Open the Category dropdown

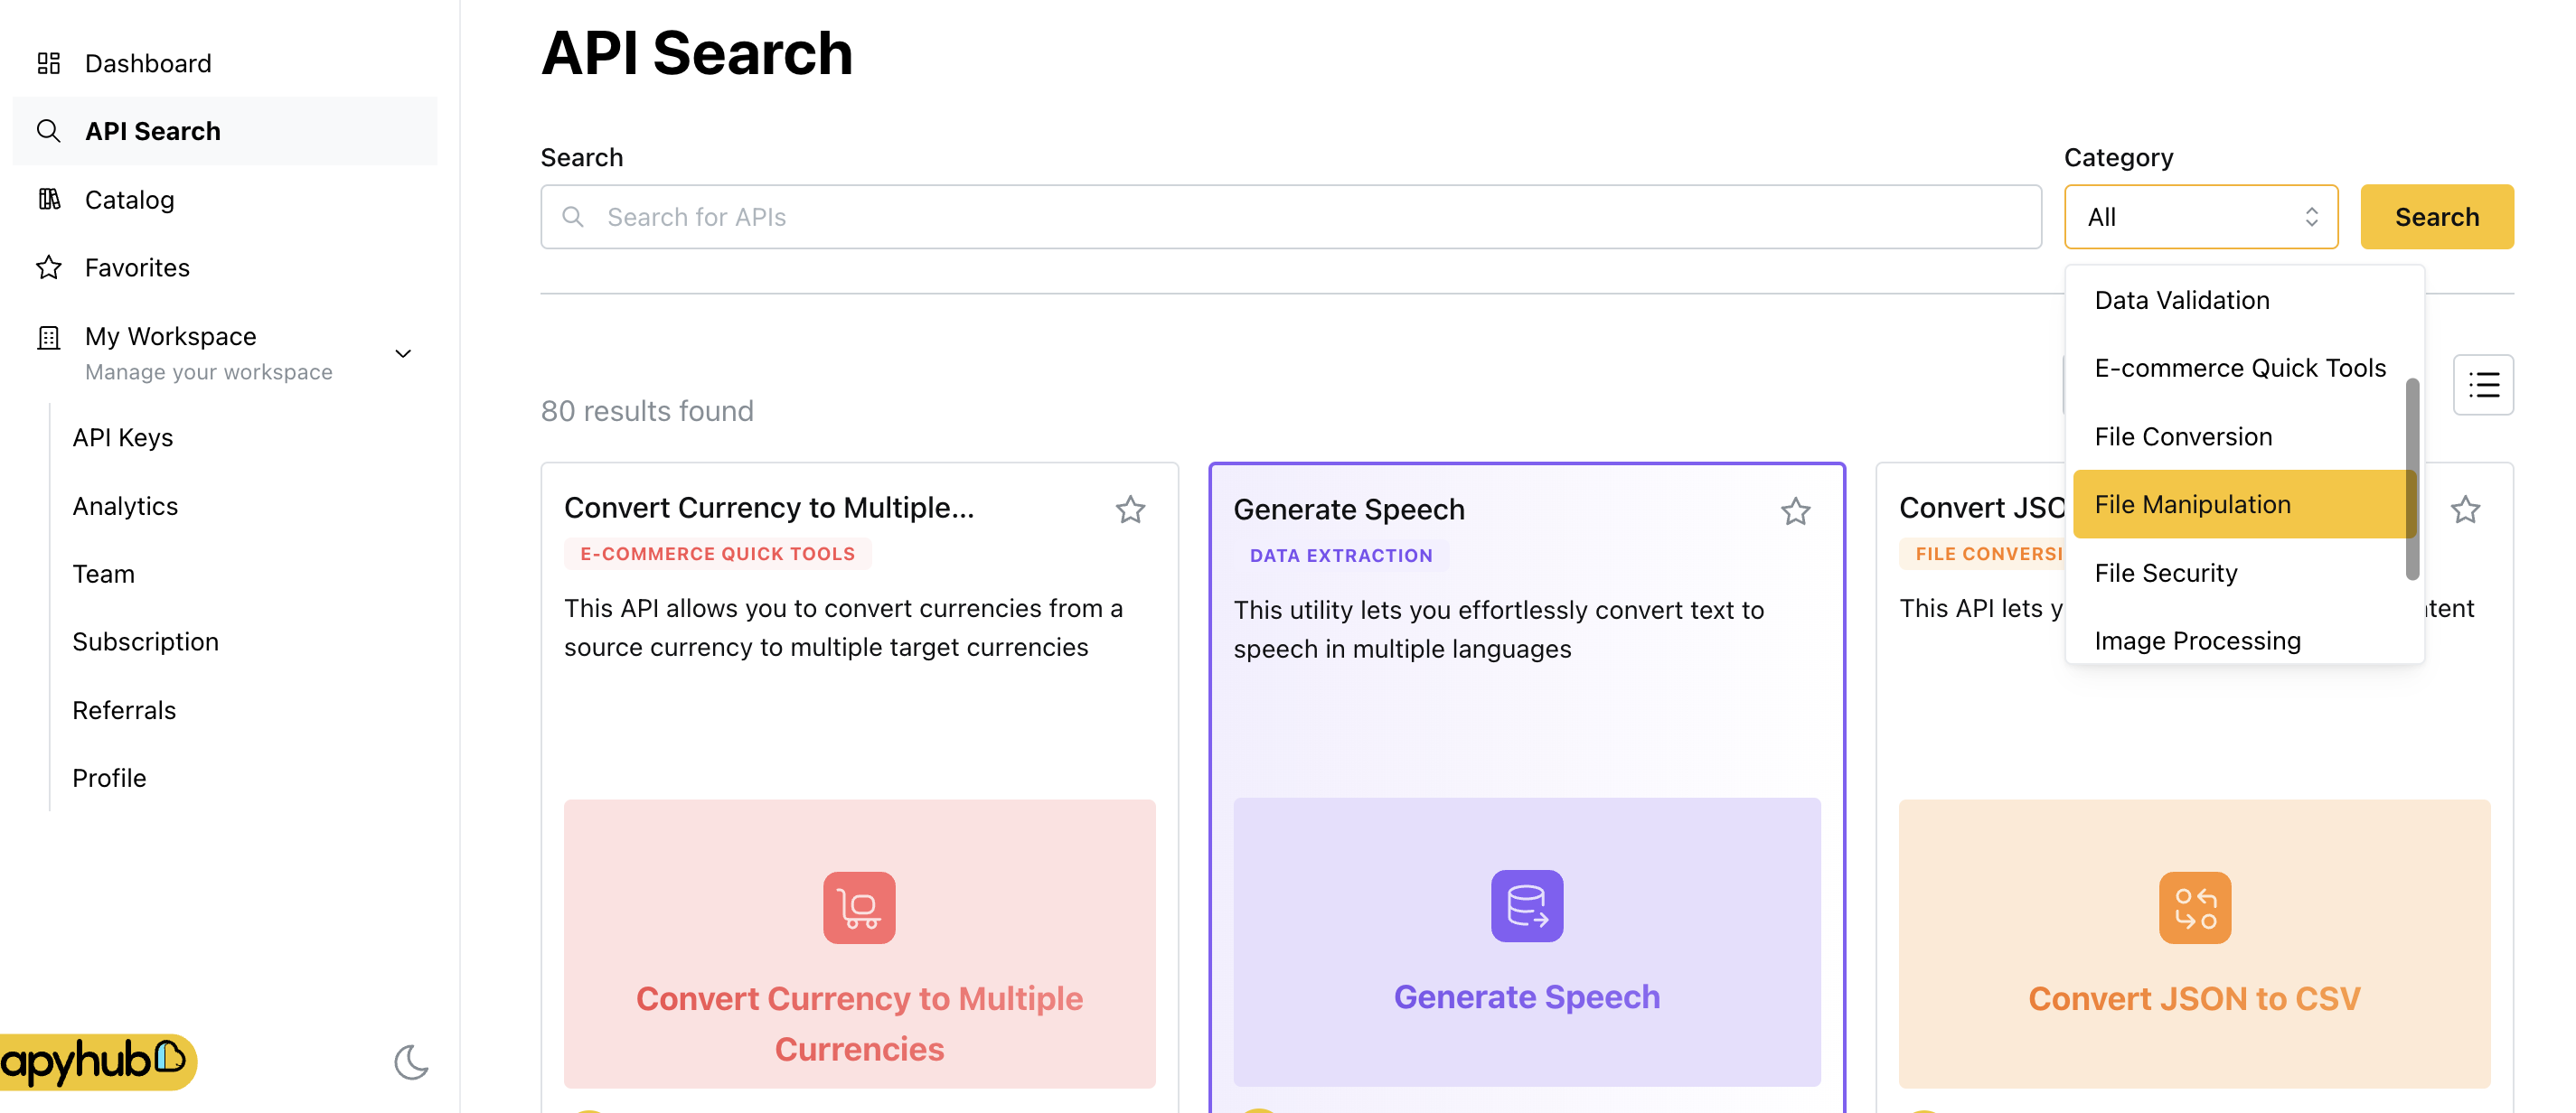(2201, 217)
